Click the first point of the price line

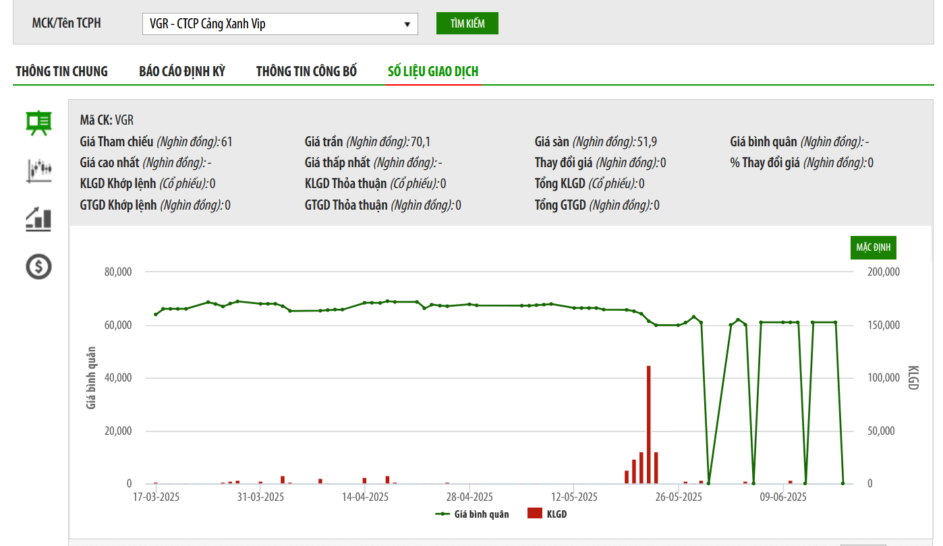(x=156, y=314)
